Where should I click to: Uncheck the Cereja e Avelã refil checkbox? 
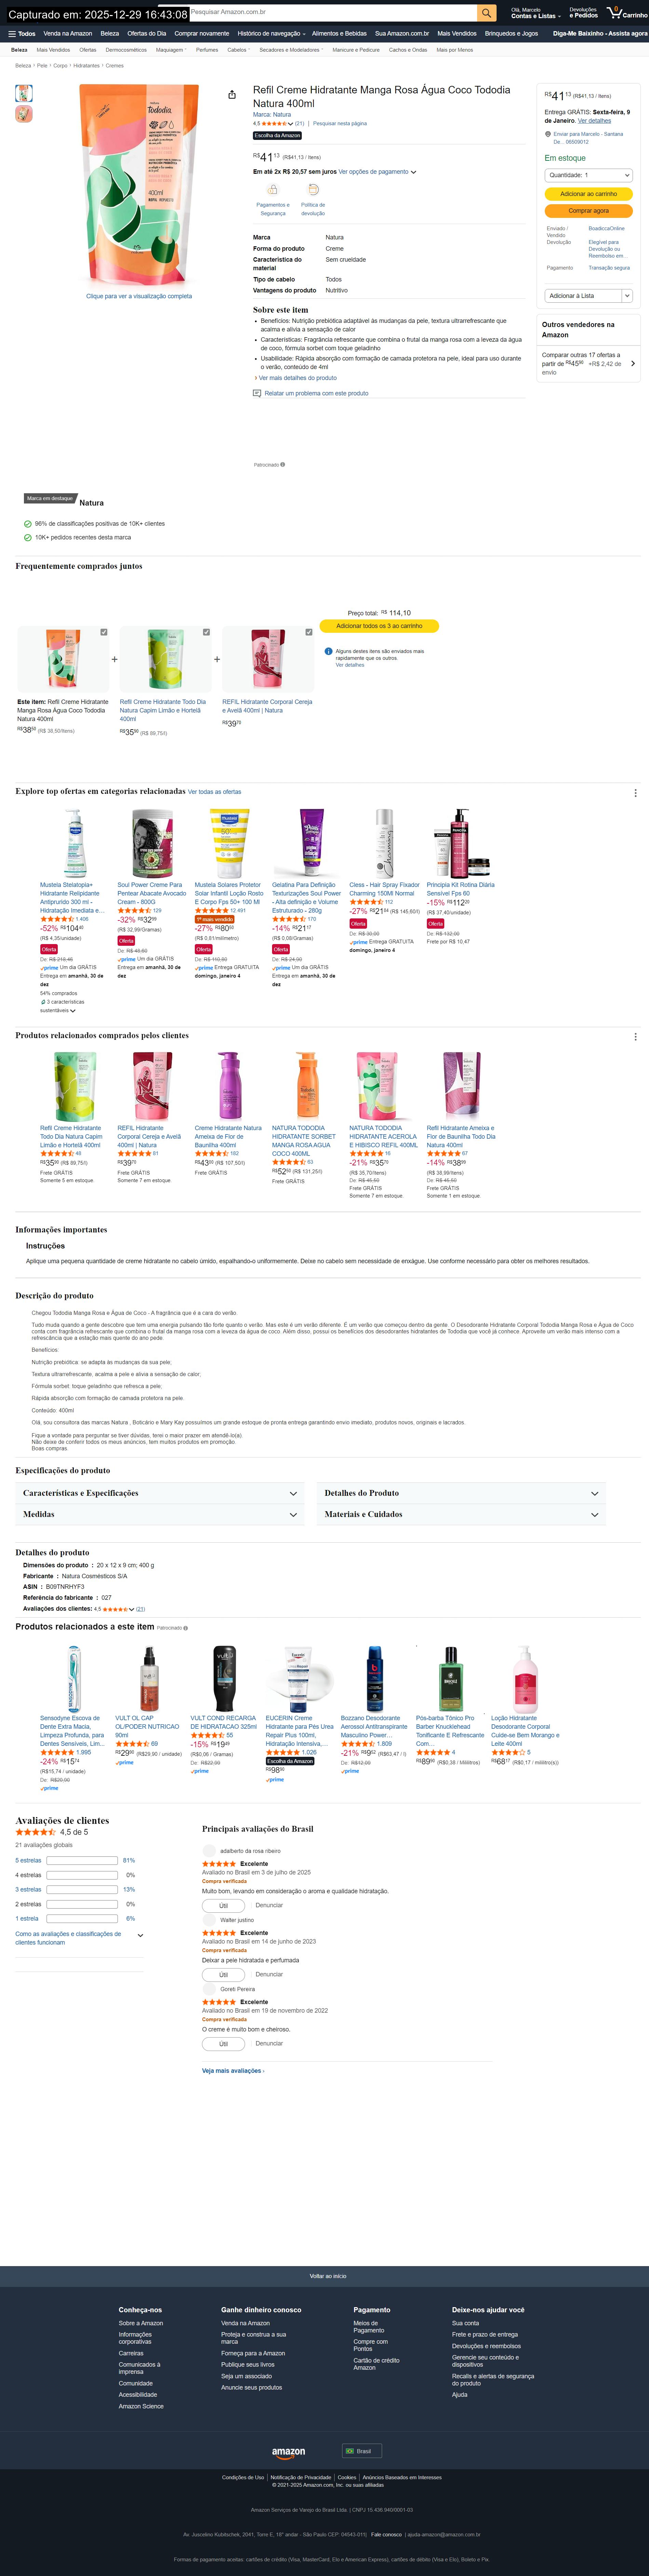tap(309, 632)
